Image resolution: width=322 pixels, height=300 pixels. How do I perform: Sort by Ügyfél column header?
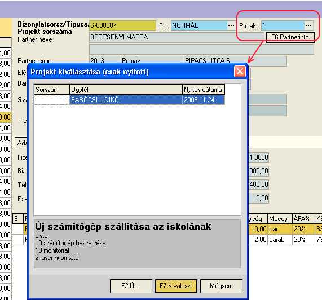tap(126, 90)
